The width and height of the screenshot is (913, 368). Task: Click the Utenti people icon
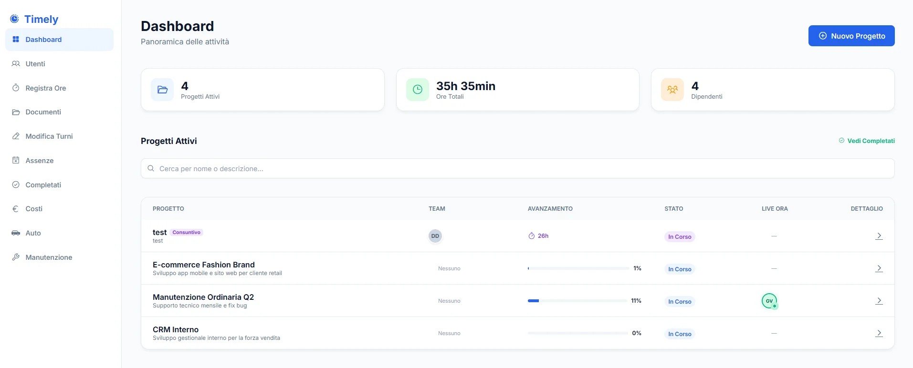pyautogui.click(x=16, y=64)
